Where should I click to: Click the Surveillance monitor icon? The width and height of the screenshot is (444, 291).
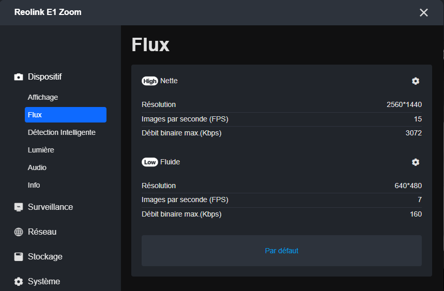19,207
